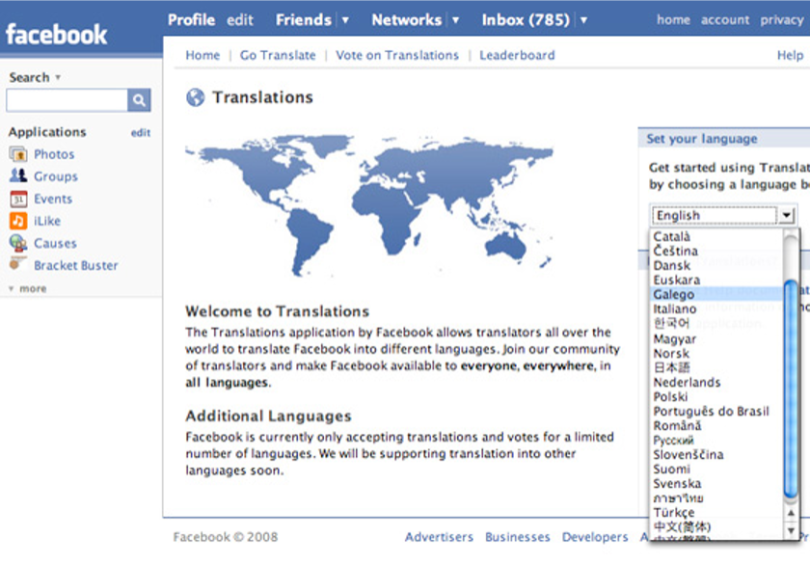Open the Groups application icon
This screenshot has width=810, height=564.
[18, 176]
